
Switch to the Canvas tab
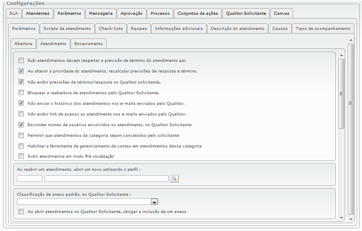click(282, 14)
